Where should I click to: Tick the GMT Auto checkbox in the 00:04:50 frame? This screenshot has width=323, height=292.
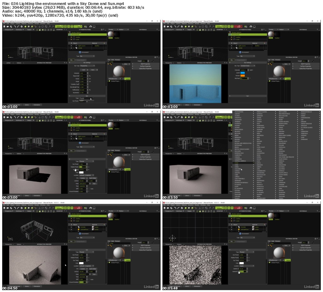click(x=89, y=279)
